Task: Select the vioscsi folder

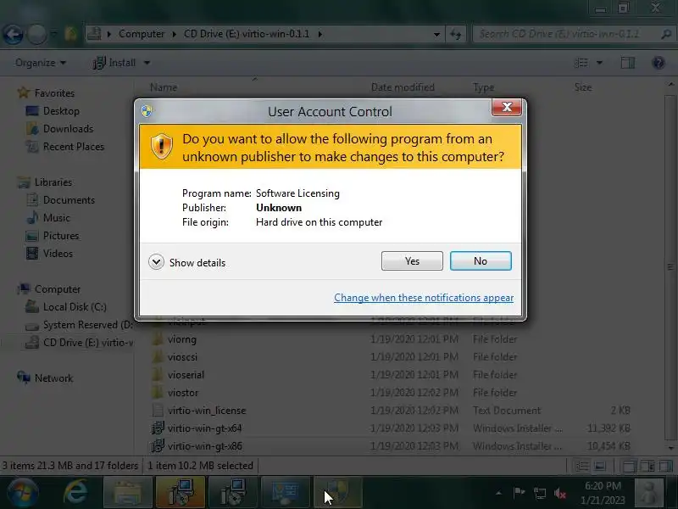Action: (x=182, y=357)
